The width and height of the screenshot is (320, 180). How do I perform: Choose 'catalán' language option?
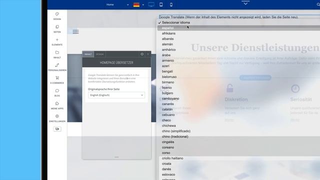coord(167,109)
